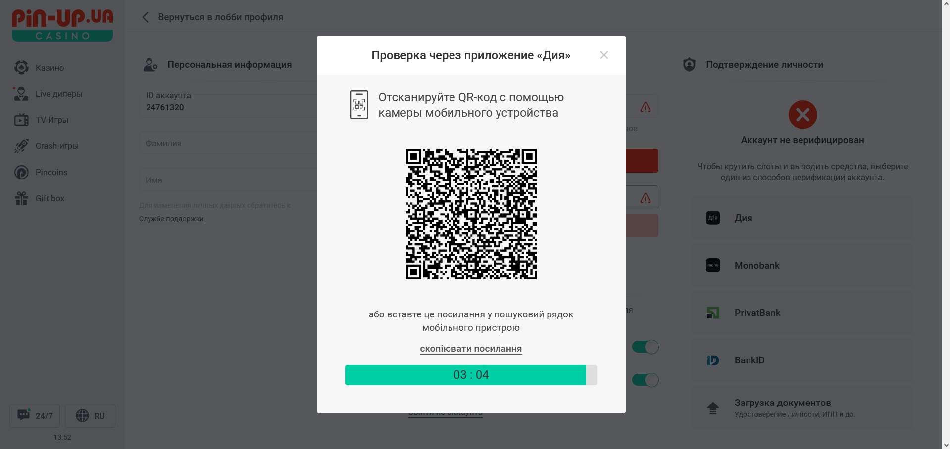Image resolution: width=950 pixels, height=449 pixels.
Task: Open 24/7 support chat button
Action: click(x=35, y=416)
